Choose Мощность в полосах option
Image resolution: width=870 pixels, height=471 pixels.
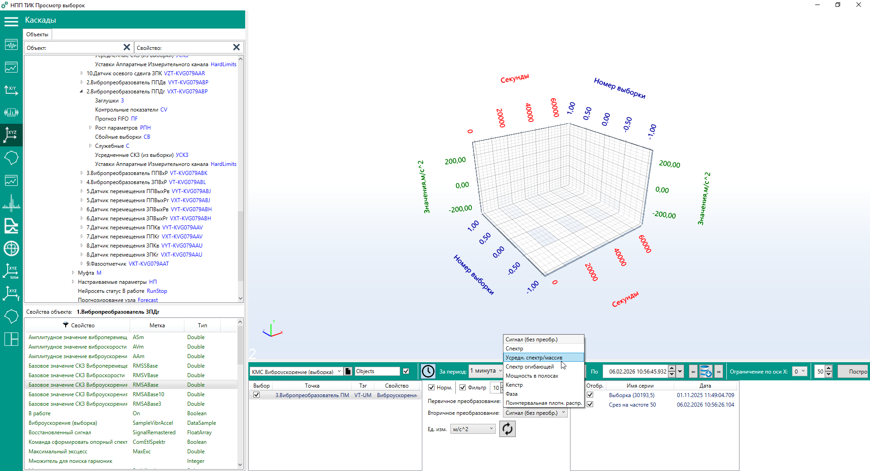[544, 376]
